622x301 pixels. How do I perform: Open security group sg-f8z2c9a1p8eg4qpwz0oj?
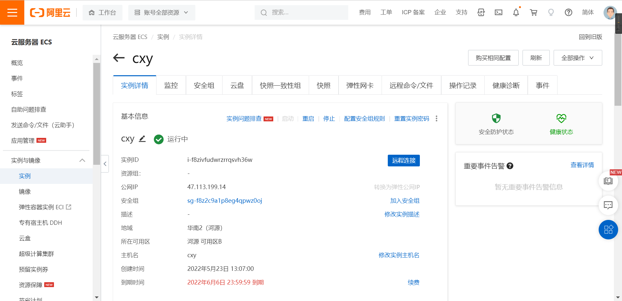coord(225,200)
